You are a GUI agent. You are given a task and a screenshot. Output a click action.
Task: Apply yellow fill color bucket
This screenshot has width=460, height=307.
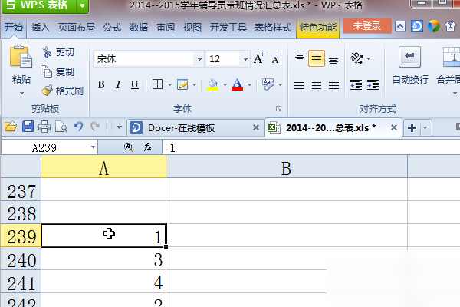tap(213, 84)
